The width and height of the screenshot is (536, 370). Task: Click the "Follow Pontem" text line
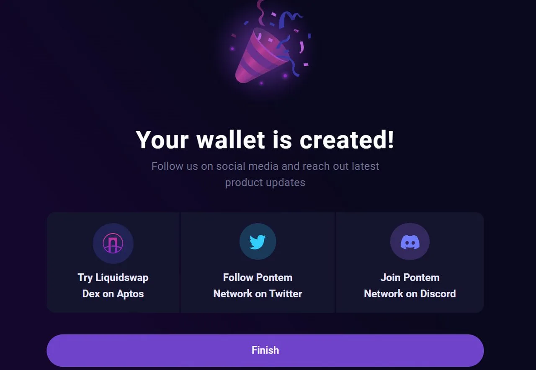(258, 278)
